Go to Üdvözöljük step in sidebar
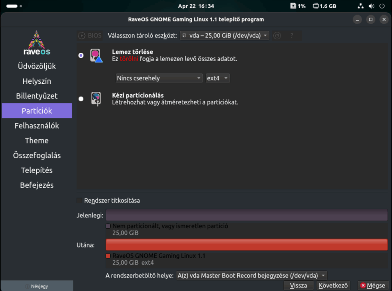 tap(37, 66)
